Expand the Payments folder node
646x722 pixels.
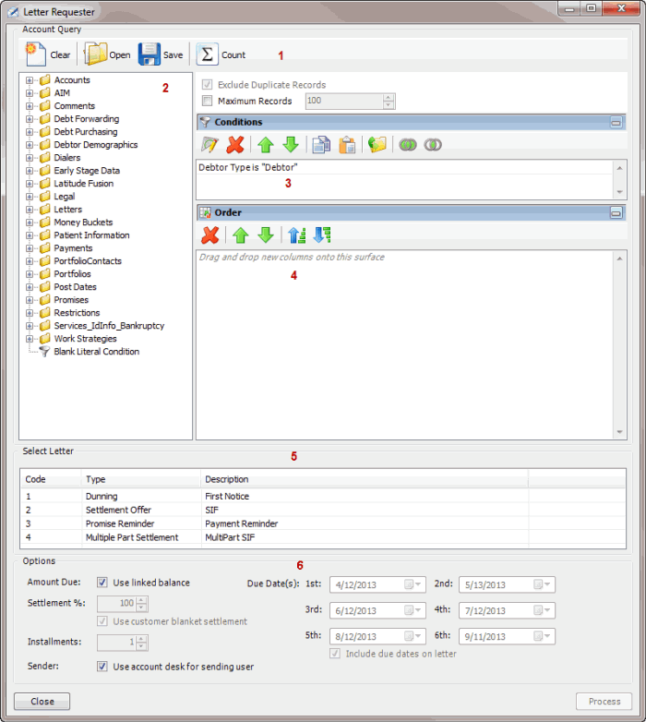[30, 248]
